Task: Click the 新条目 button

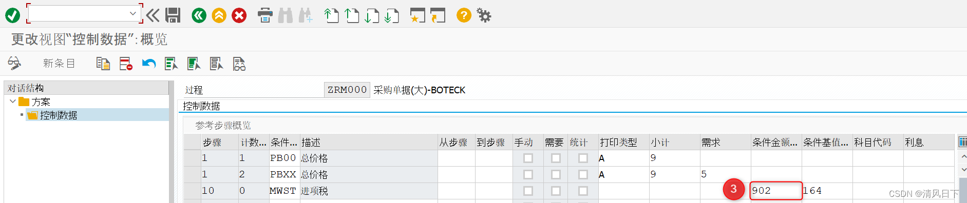Action: coord(59,64)
